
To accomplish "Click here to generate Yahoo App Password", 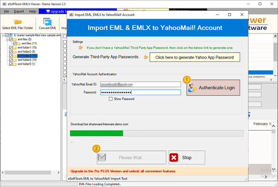I will pyautogui.click(x=195, y=57).
